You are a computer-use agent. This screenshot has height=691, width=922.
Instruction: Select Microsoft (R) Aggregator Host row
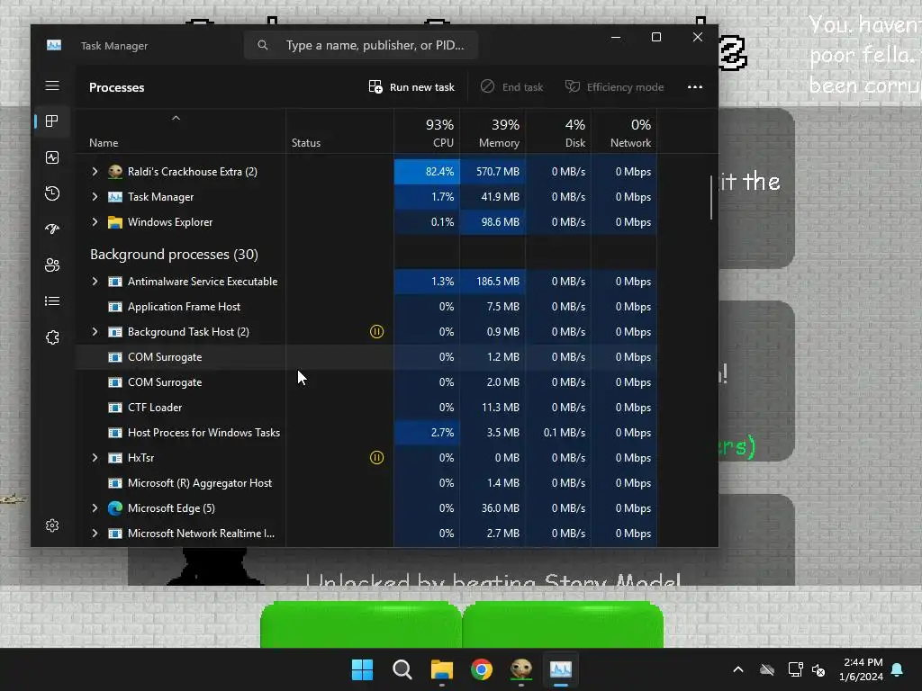tap(365, 483)
